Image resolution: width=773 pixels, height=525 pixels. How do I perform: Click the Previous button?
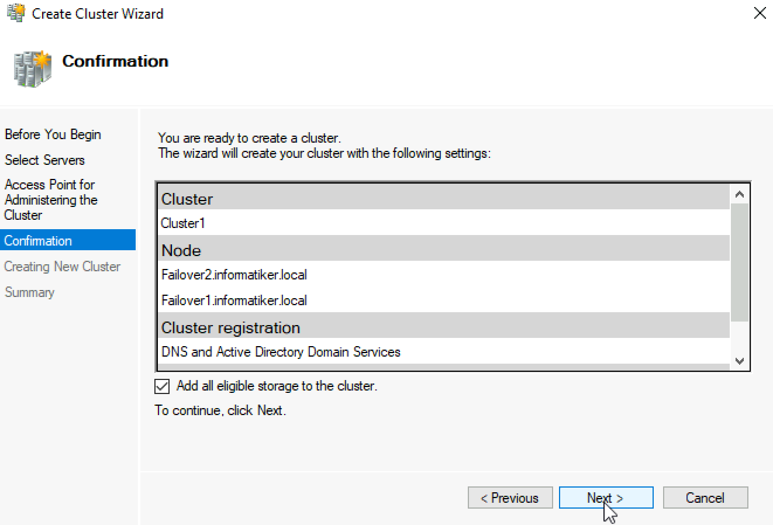pyautogui.click(x=510, y=498)
